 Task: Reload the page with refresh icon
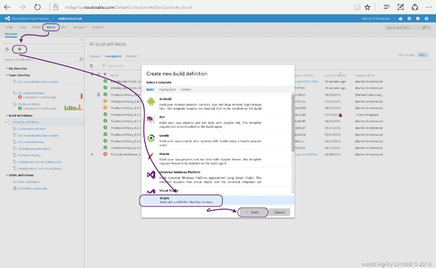point(37,7)
